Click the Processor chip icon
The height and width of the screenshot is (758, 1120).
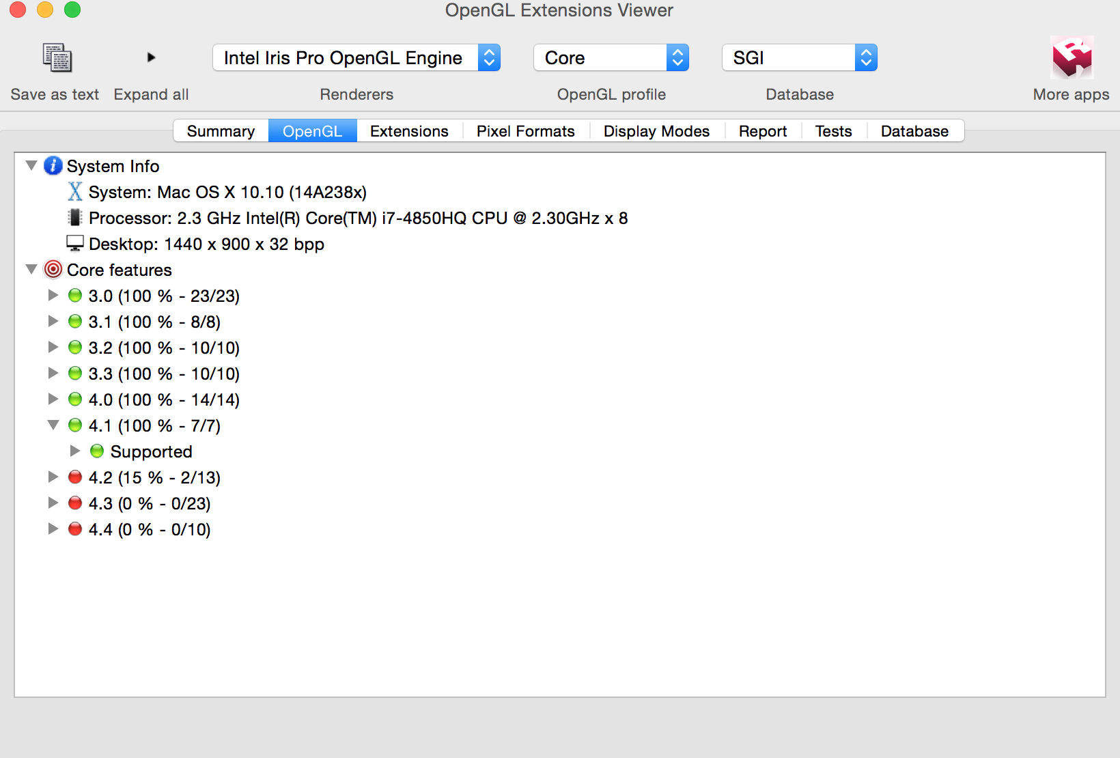pos(75,218)
